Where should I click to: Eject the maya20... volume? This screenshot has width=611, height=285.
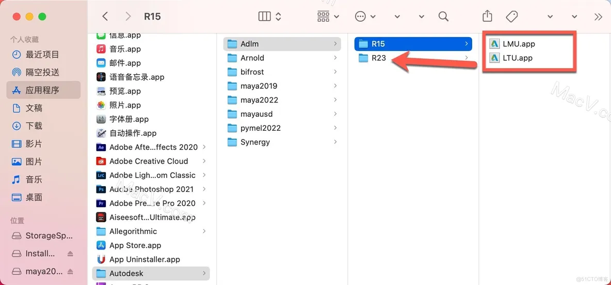(70, 271)
